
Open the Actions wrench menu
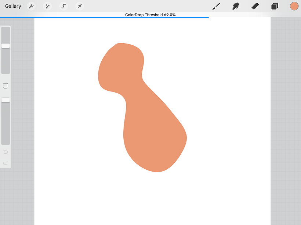coord(32,6)
